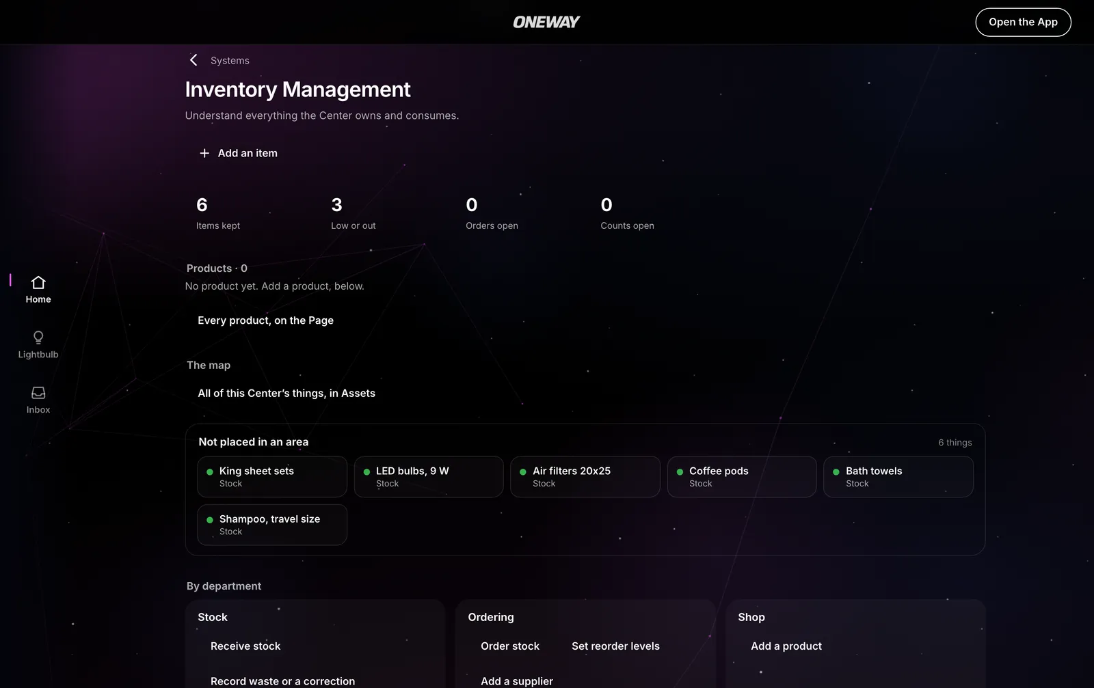The image size is (1094, 688).
Task: Click the Low or out stat
Action: 353,213
